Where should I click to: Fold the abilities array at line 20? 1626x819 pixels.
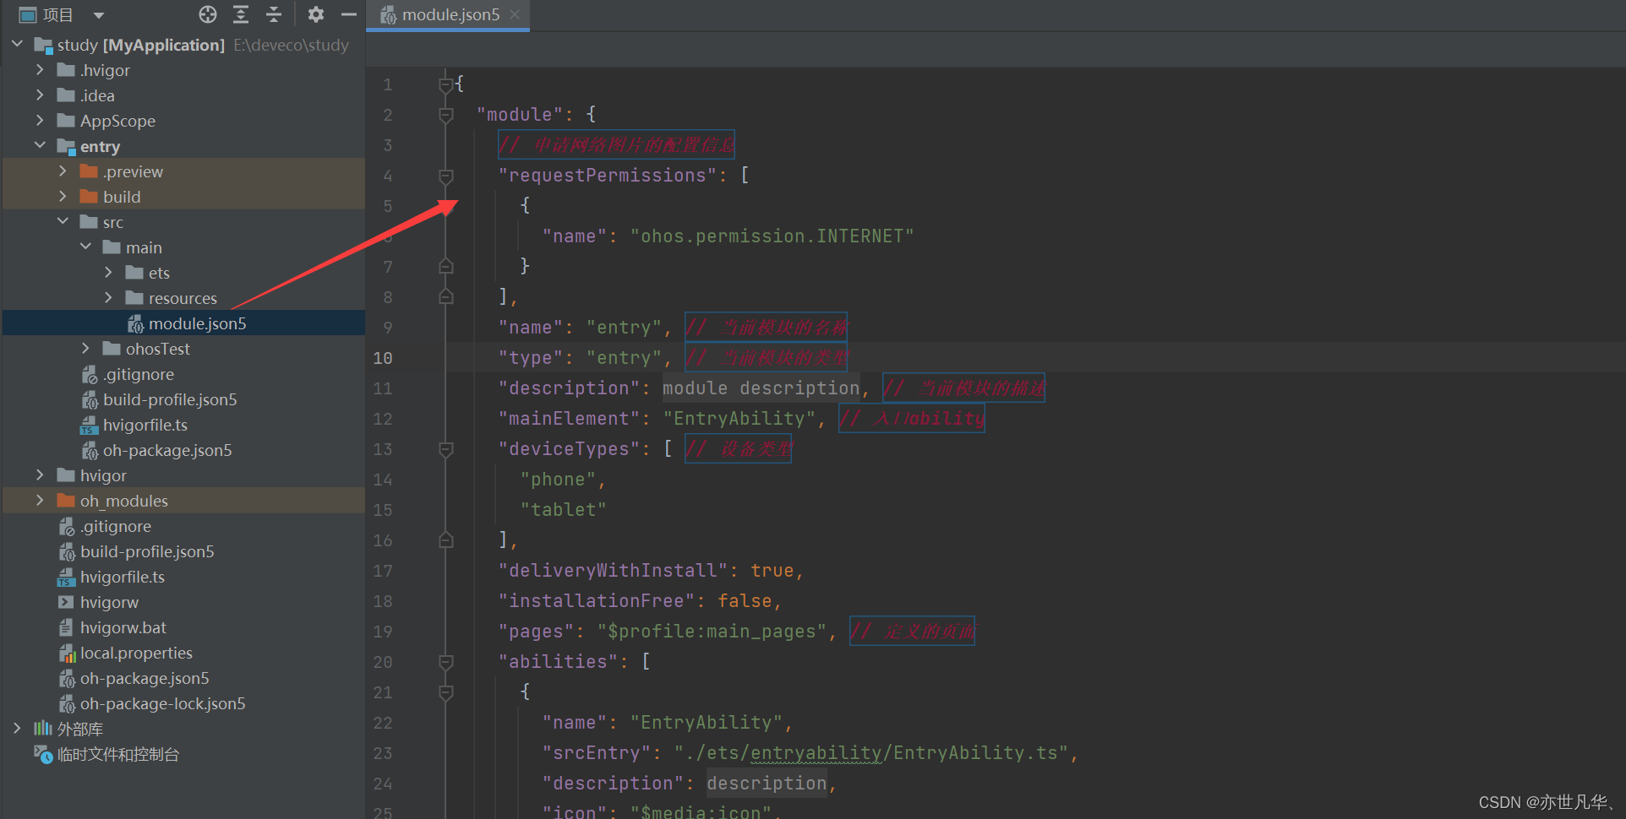click(x=446, y=662)
